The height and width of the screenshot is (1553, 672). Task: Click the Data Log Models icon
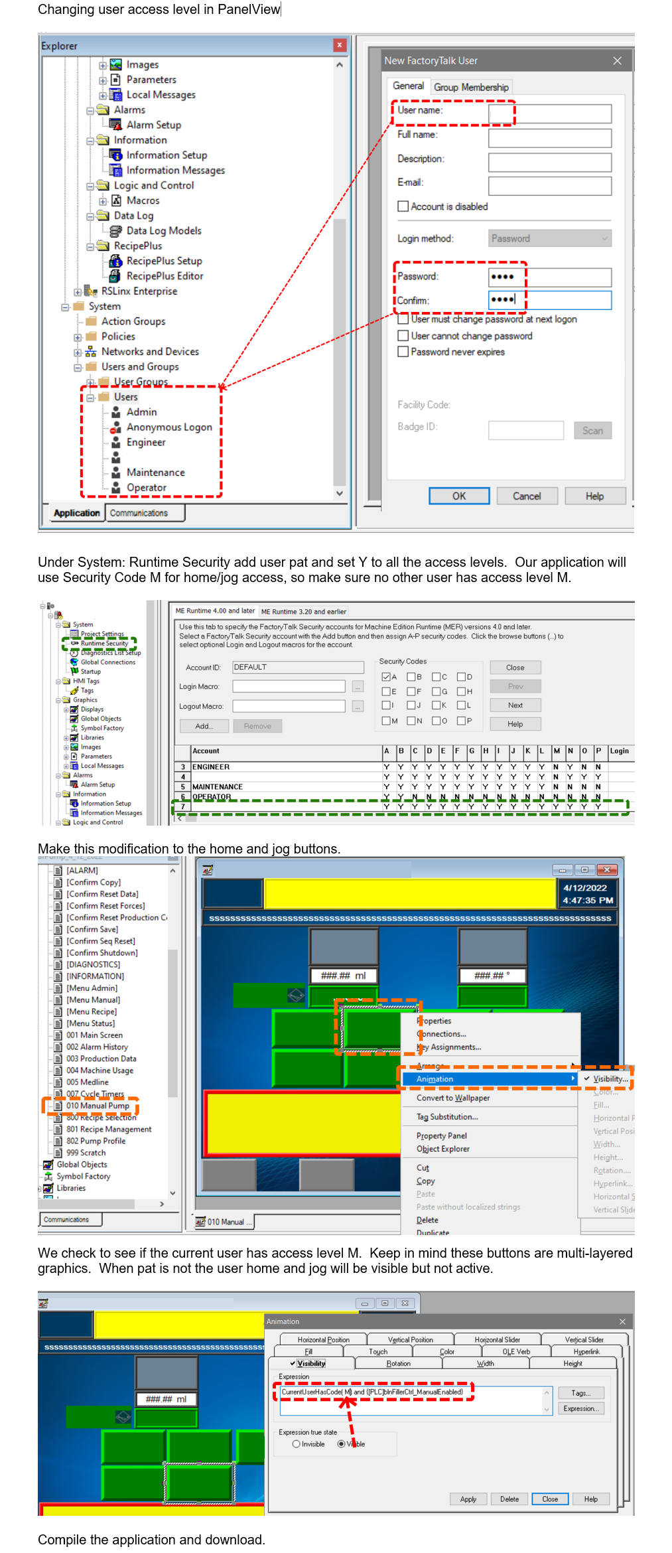pos(115,231)
